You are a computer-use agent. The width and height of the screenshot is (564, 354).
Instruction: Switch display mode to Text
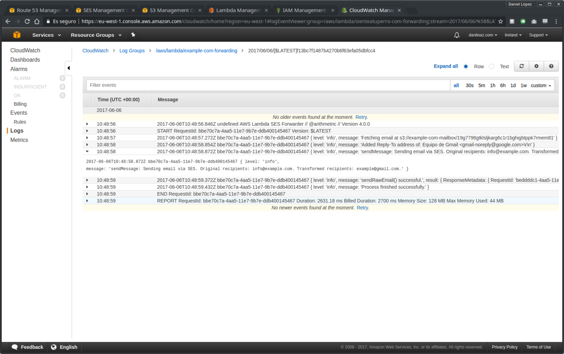[492, 66]
